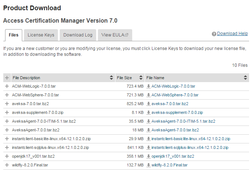The width and height of the screenshot is (252, 181).
Task: Select the Files tab
Action: [x=14, y=35]
